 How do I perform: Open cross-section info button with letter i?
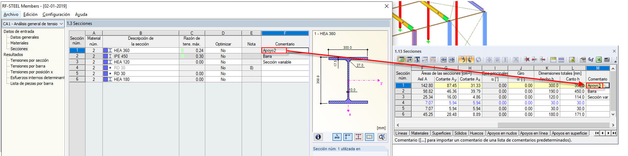[x=318, y=137]
